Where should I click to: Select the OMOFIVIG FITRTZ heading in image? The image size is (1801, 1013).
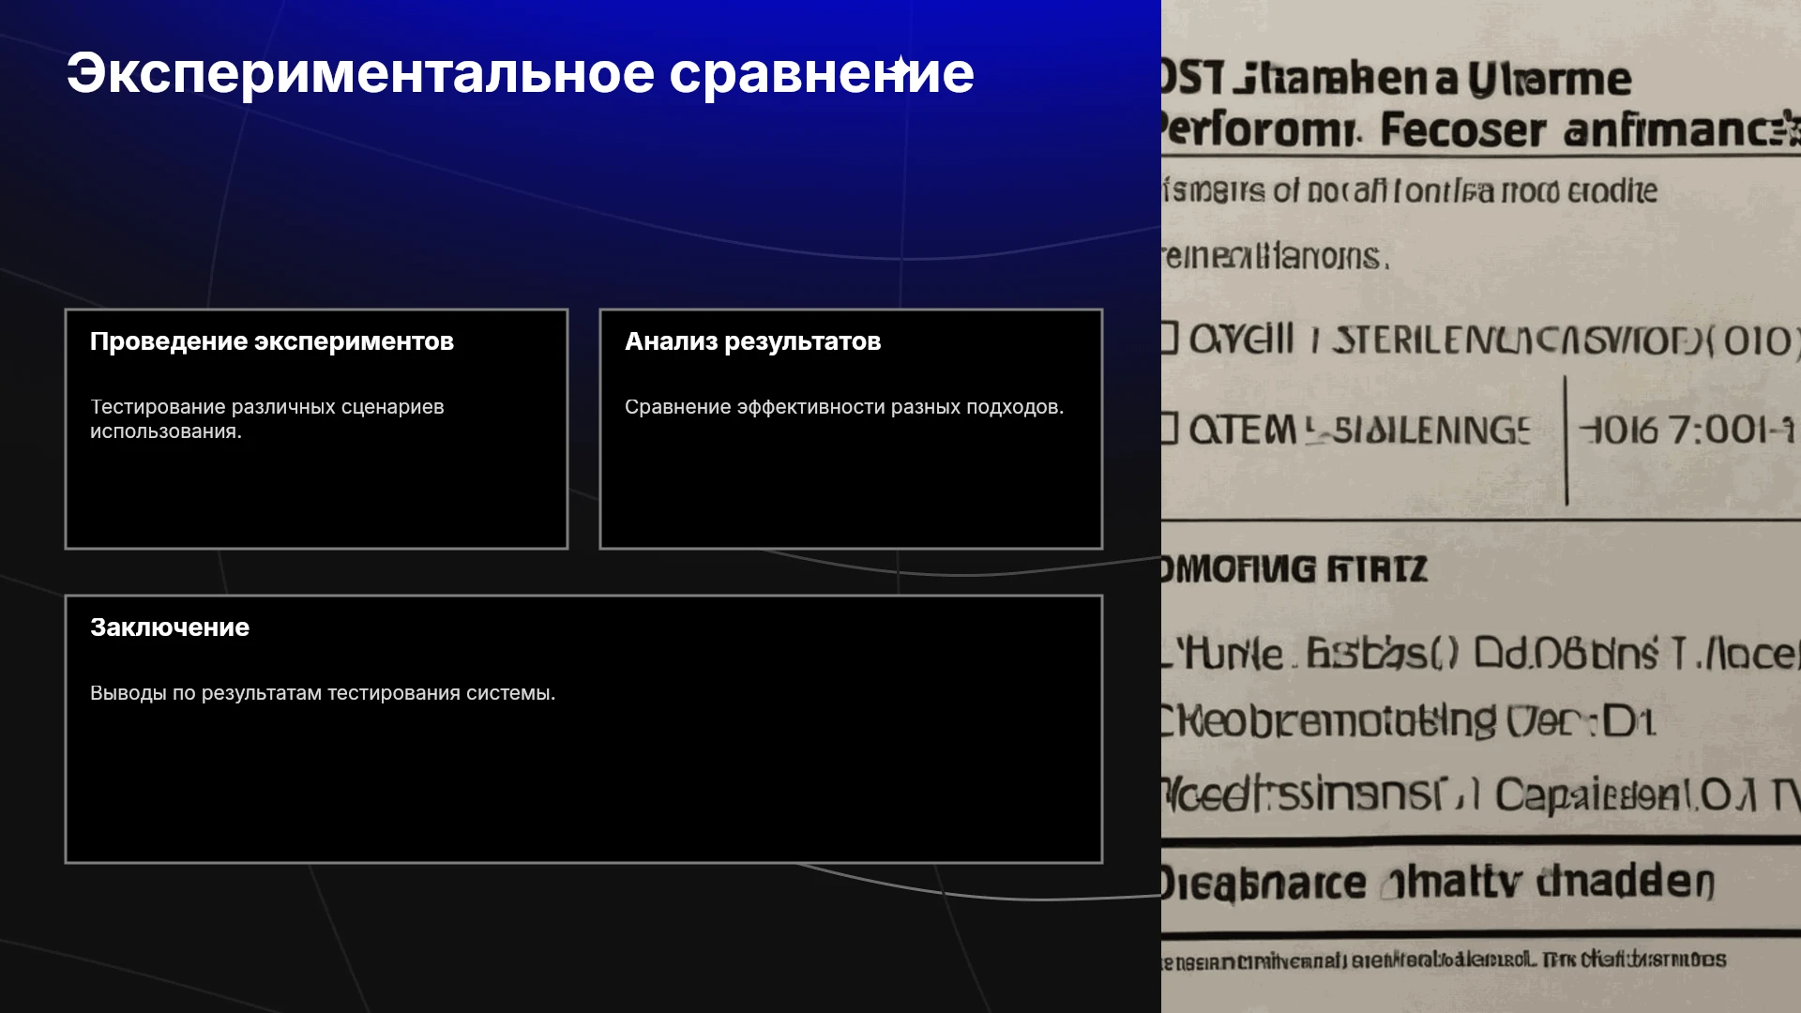(1294, 569)
